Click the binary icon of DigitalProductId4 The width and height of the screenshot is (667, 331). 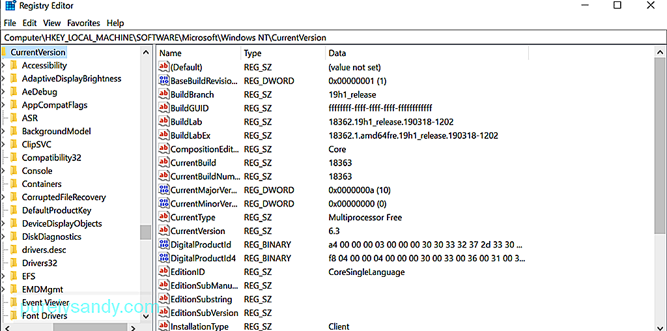click(163, 258)
